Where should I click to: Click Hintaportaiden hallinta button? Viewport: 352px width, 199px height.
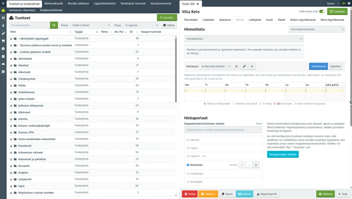[282, 154]
